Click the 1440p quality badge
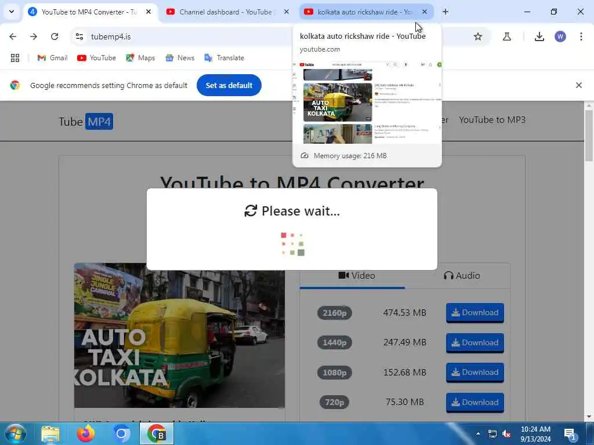 click(335, 342)
